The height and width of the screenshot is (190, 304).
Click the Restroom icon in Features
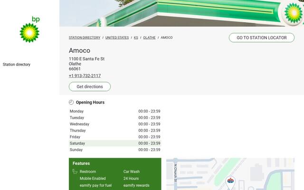(75, 171)
